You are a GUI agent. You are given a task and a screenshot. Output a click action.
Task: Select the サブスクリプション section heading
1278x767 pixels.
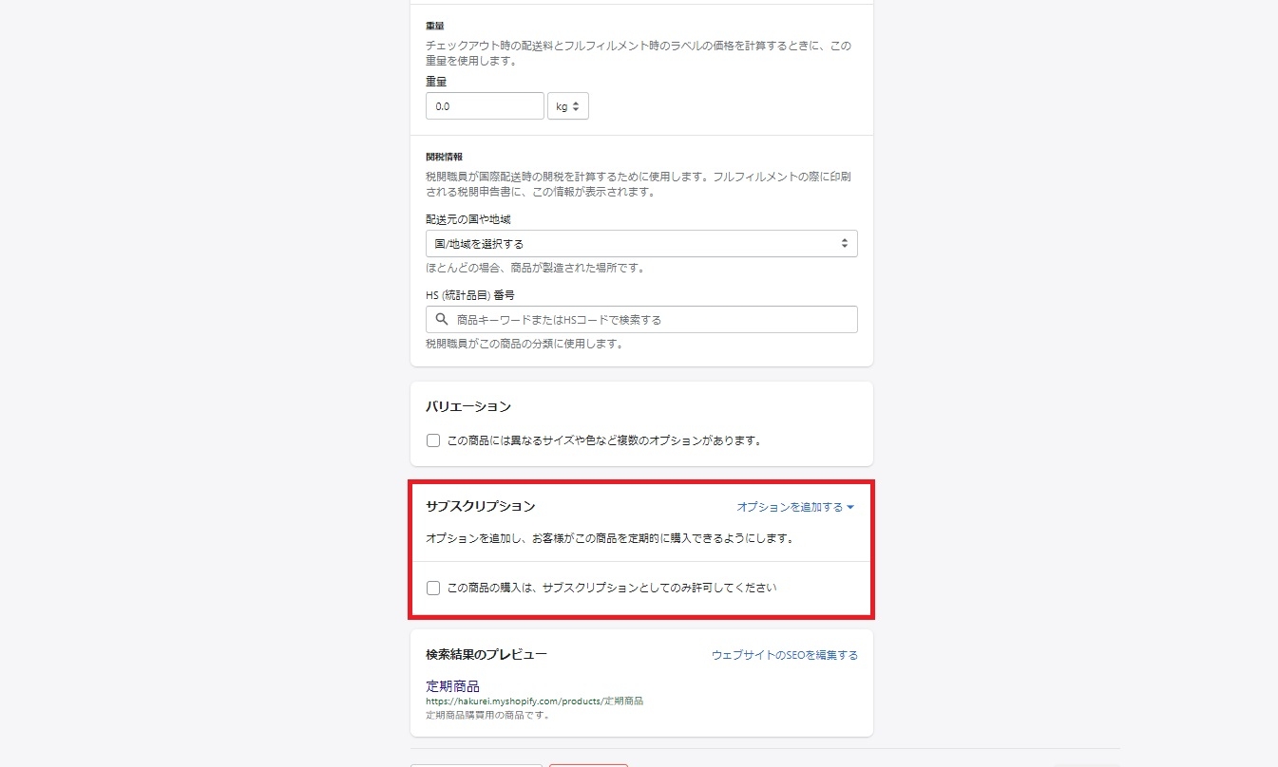click(480, 507)
